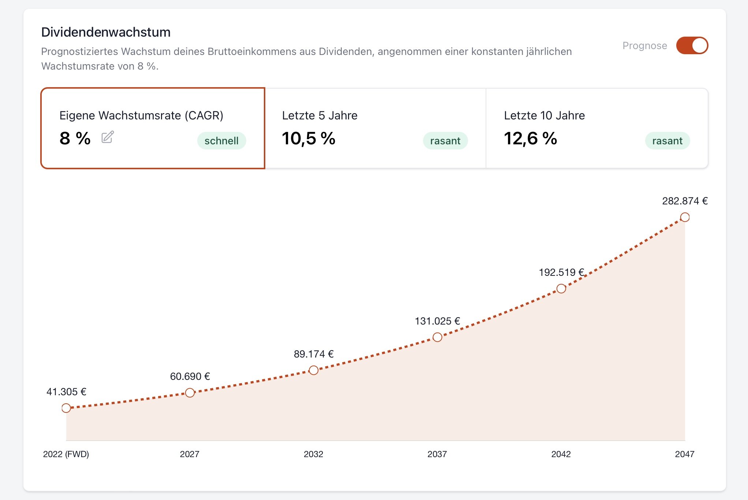Select the Eigene Wachstumsrate (CAGR) card

[153, 128]
